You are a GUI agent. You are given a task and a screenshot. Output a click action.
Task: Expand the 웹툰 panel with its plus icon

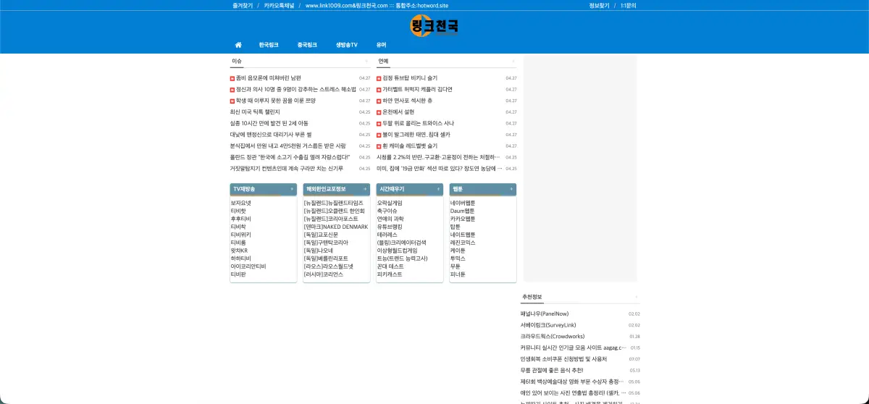tap(512, 189)
